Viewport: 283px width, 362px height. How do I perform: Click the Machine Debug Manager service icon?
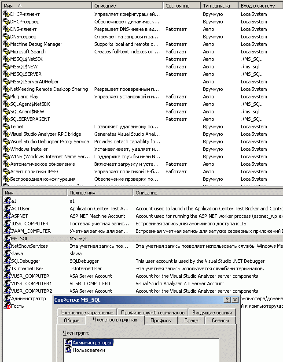point(6,44)
